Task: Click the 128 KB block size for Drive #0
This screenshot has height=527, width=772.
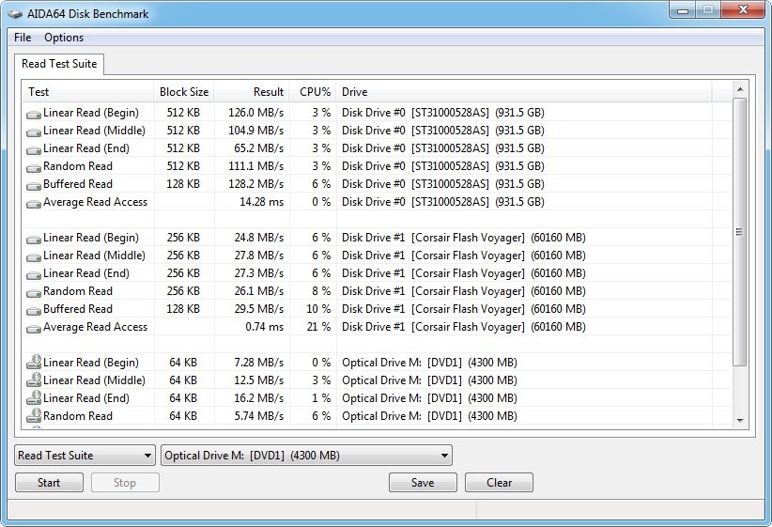Action: 183,184
